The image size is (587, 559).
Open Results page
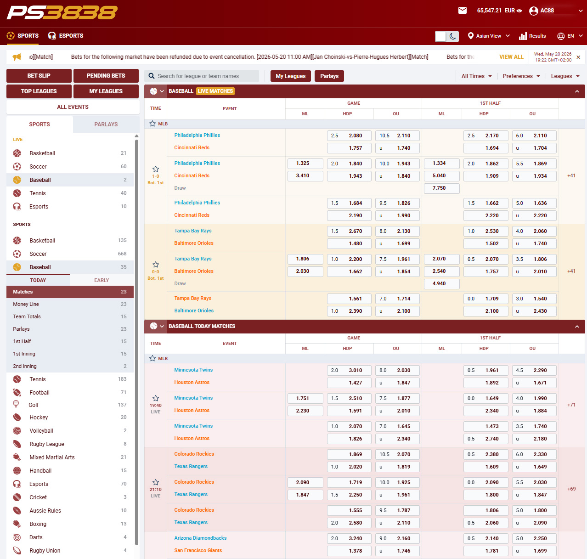pos(532,36)
